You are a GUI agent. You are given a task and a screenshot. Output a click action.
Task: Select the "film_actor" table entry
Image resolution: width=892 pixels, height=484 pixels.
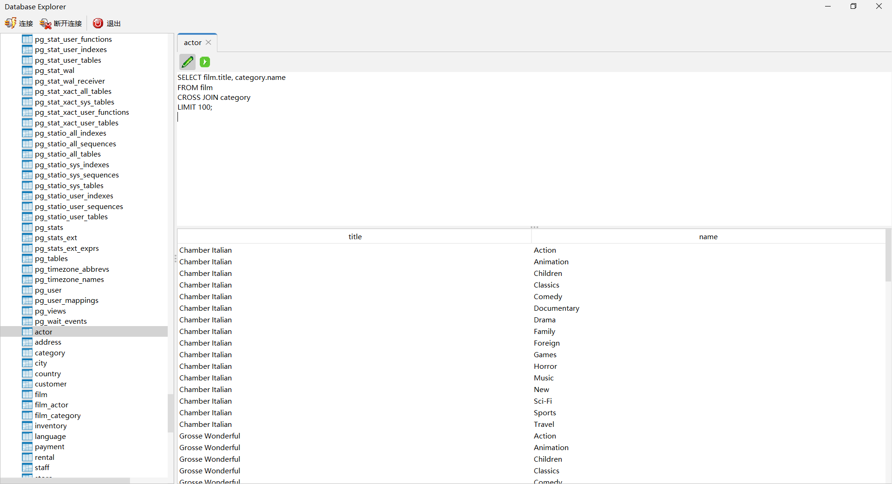pyautogui.click(x=51, y=405)
